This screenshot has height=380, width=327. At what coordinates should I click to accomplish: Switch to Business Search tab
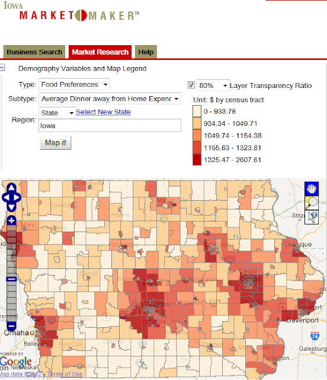34,52
